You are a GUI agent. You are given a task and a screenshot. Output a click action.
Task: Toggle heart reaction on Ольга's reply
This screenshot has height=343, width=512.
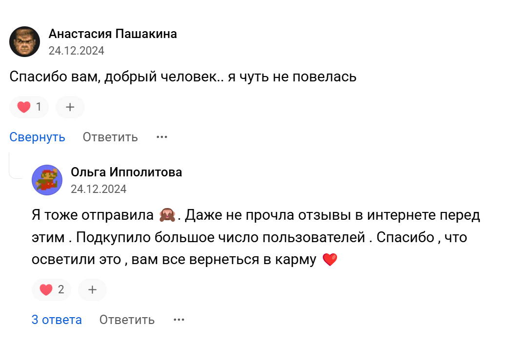[x=51, y=289]
